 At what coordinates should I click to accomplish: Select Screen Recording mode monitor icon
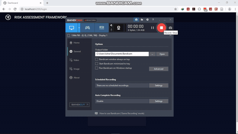tap(71, 28)
